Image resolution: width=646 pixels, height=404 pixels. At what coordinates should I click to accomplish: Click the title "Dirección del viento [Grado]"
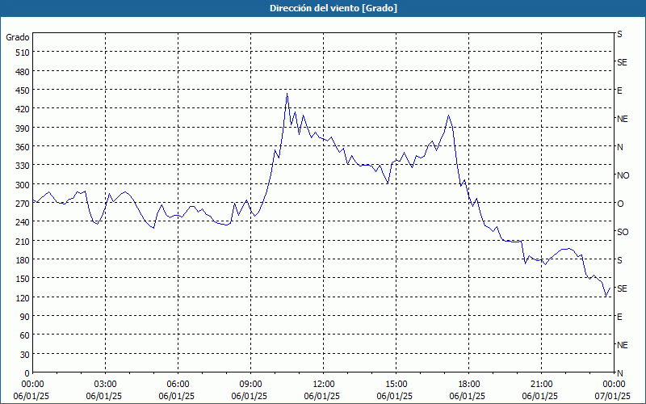point(333,8)
